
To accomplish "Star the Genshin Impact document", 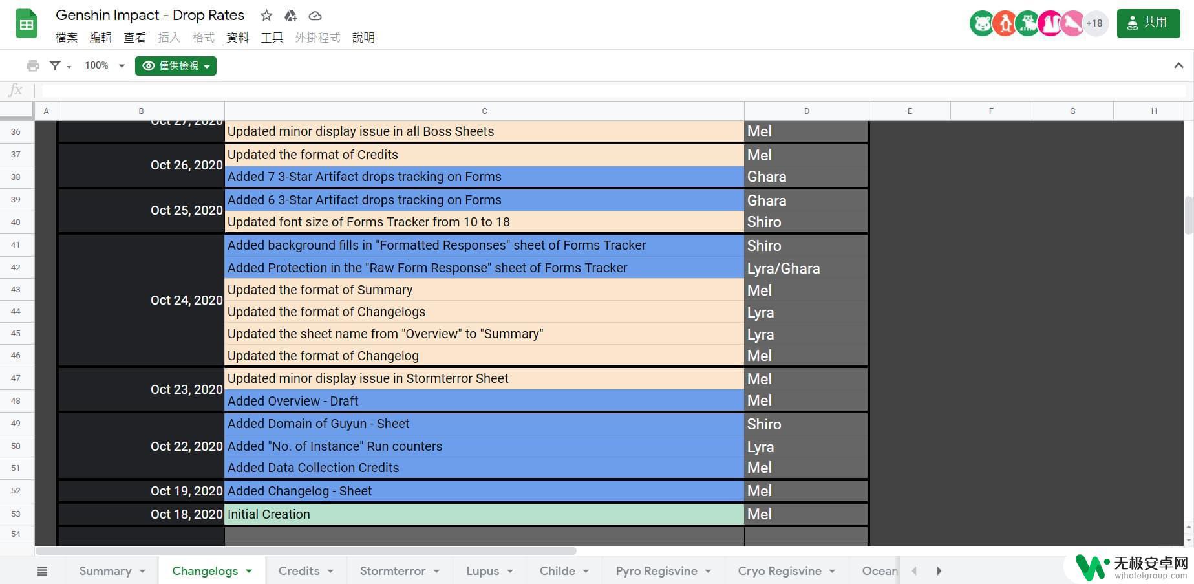I will (266, 16).
